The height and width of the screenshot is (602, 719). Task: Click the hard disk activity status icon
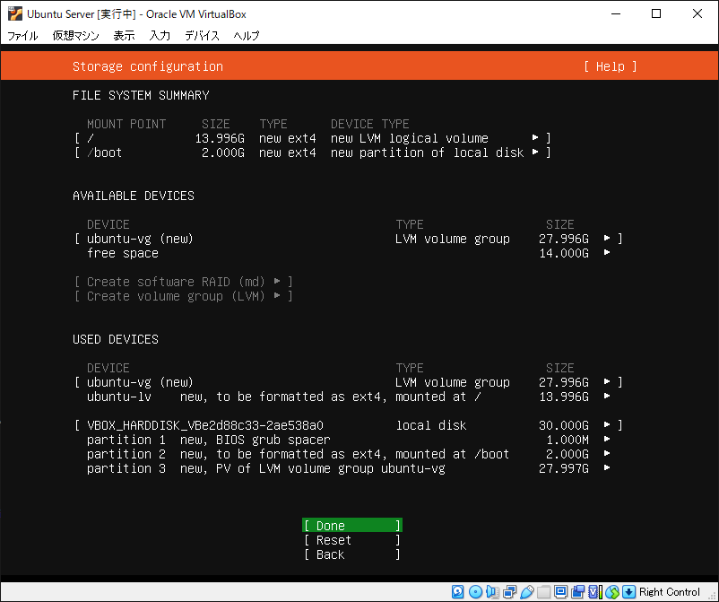coord(457,591)
